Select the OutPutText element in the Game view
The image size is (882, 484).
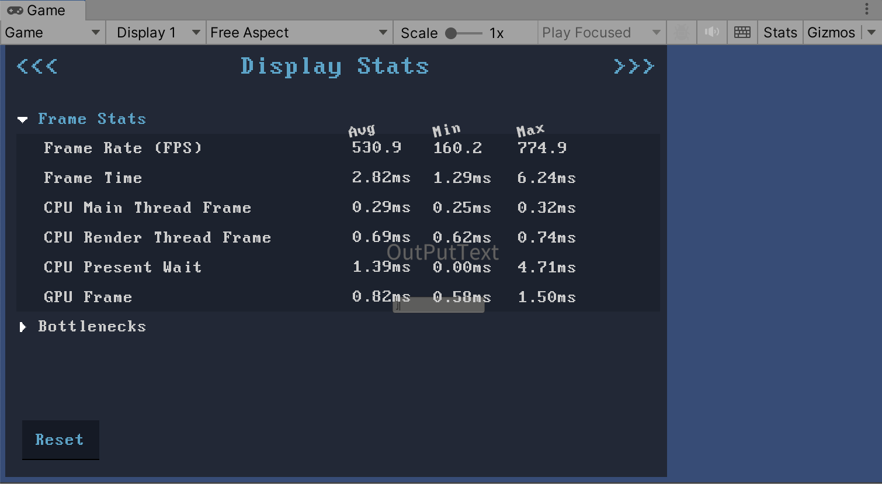click(x=443, y=251)
